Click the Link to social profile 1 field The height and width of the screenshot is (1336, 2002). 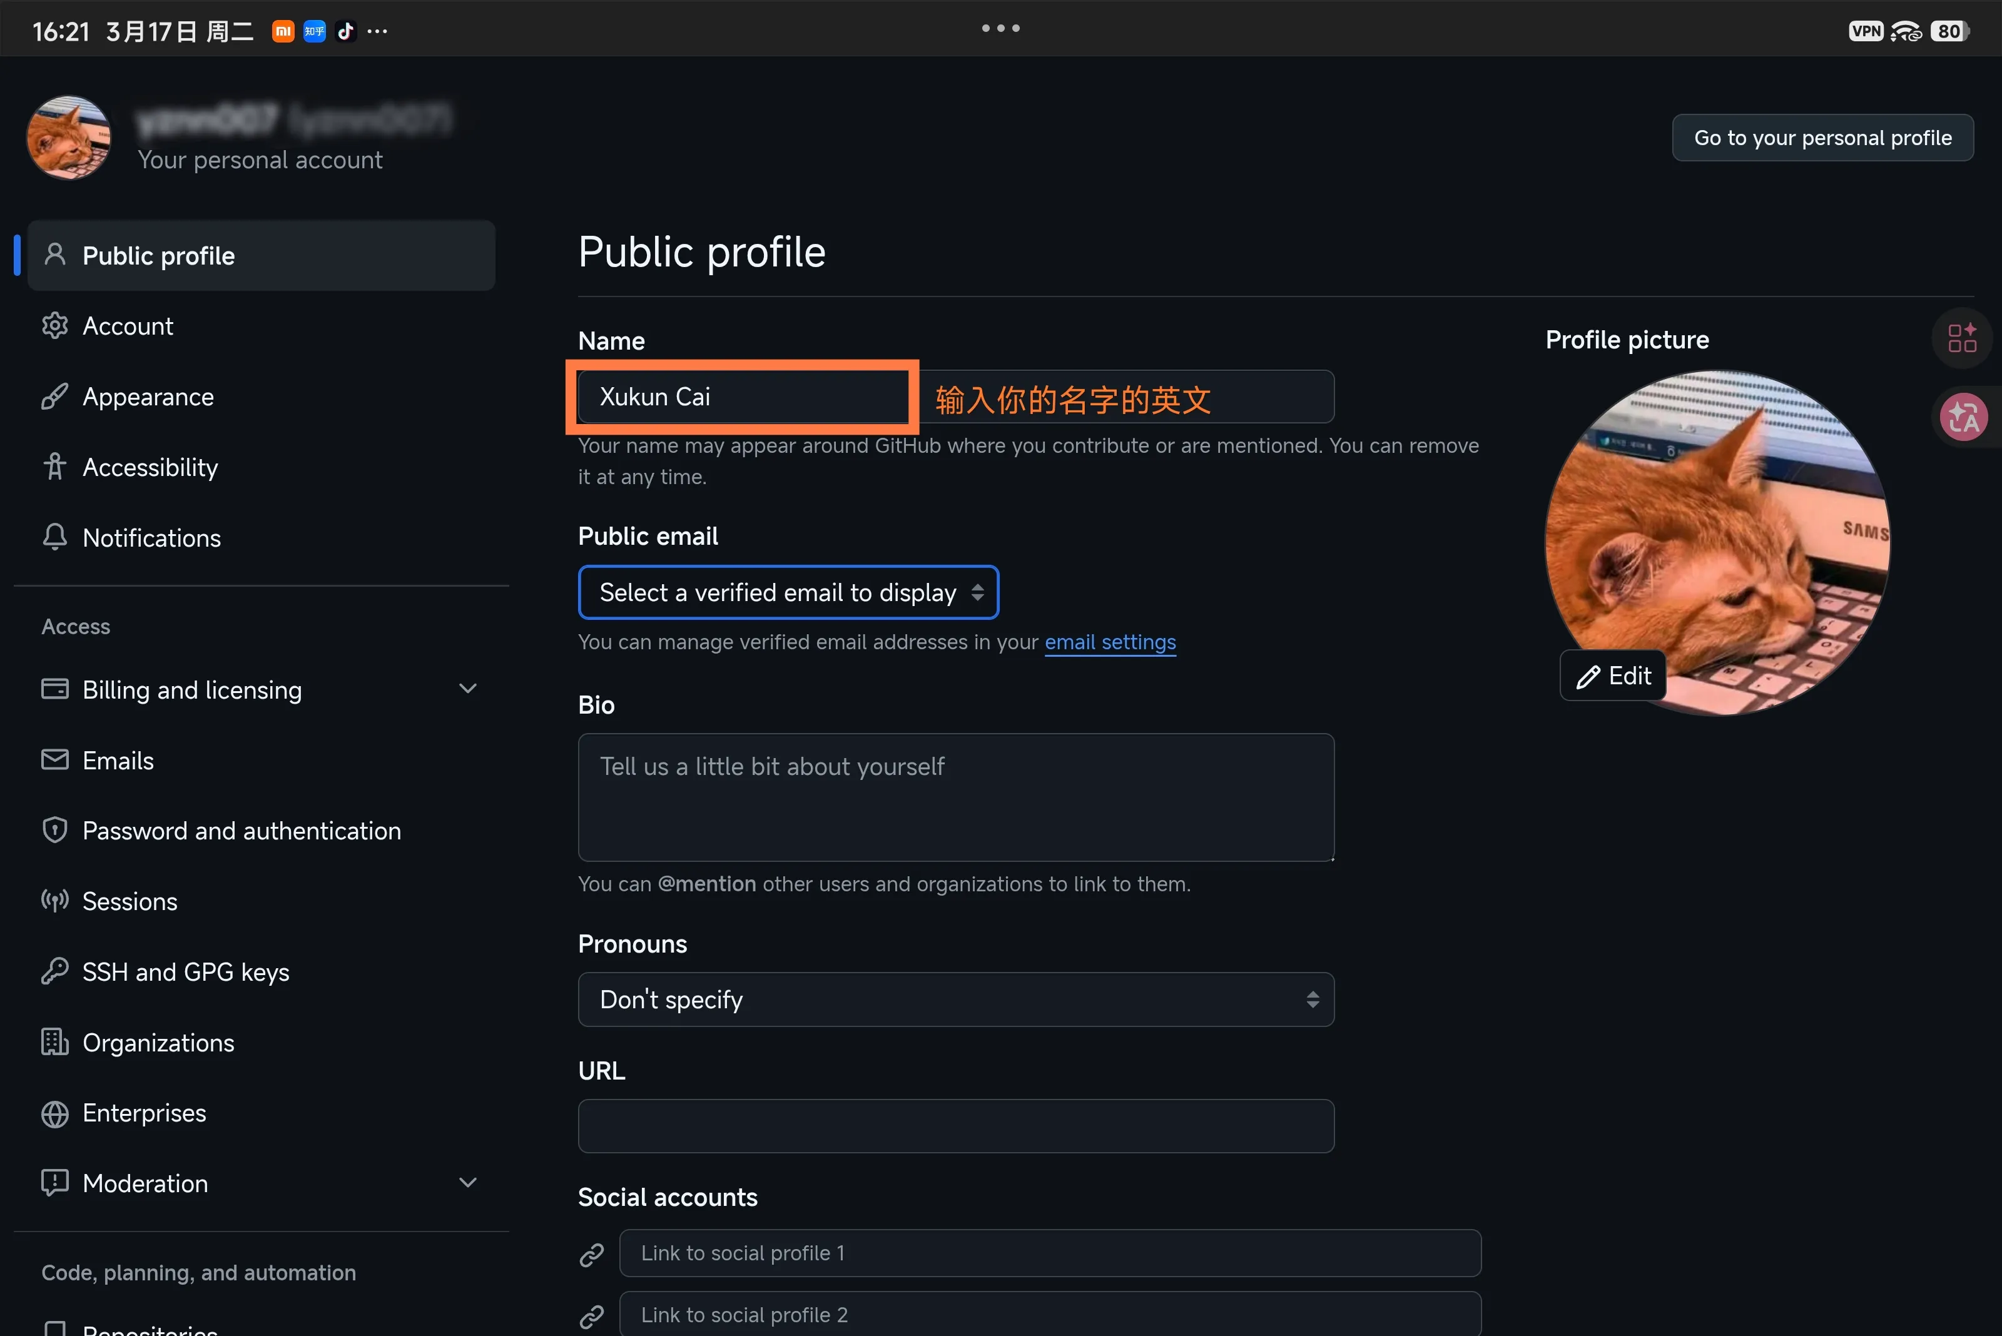pyautogui.click(x=1050, y=1252)
